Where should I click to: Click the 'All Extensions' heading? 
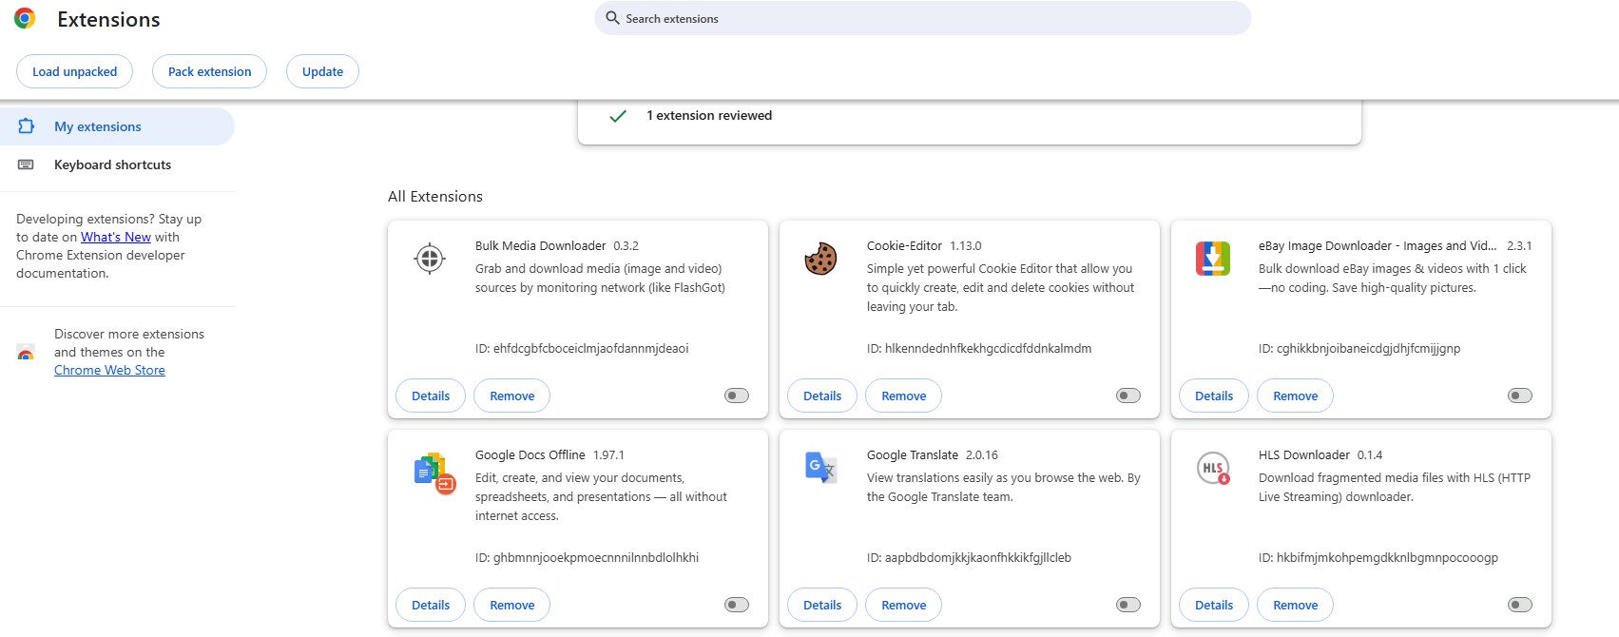click(x=435, y=196)
